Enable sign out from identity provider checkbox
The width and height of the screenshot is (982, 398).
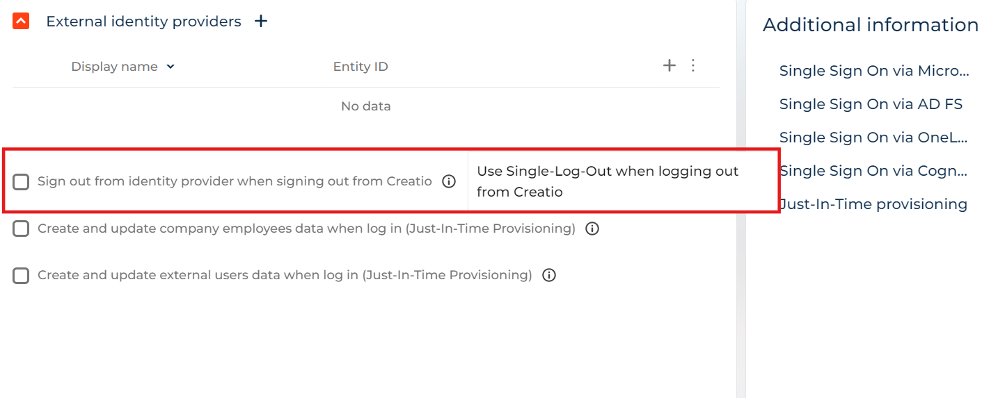[21, 182]
